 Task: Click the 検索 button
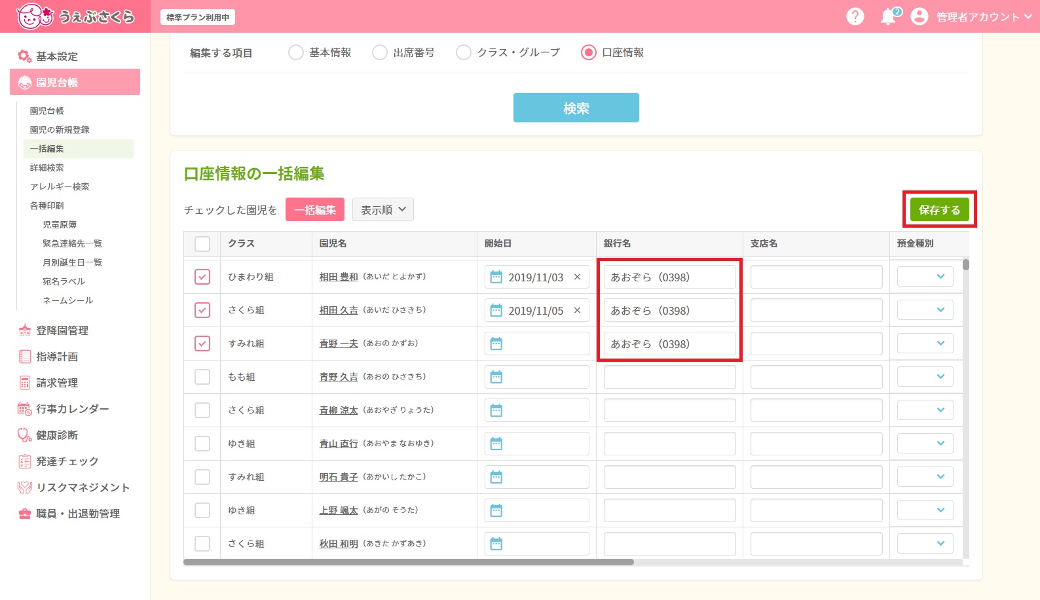tap(576, 107)
